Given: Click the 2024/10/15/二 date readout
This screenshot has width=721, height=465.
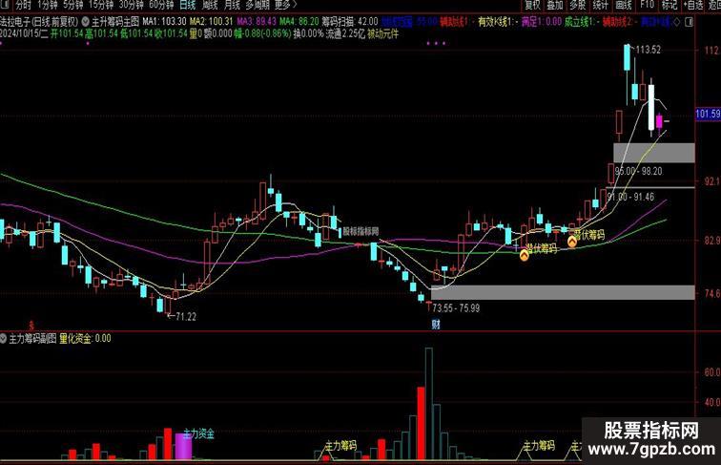Looking at the screenshot, I should 24,34.
